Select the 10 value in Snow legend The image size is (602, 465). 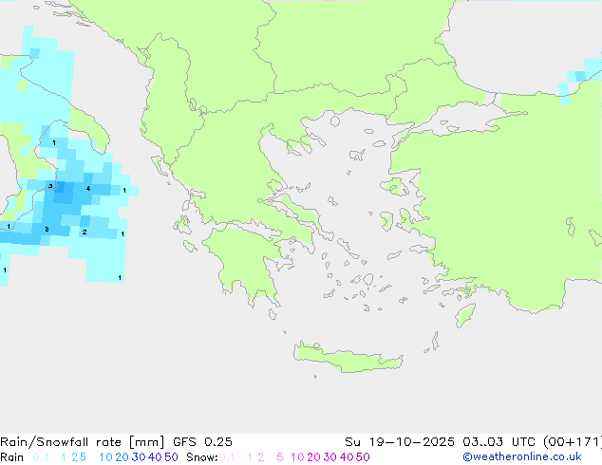(x=297, y=457)
